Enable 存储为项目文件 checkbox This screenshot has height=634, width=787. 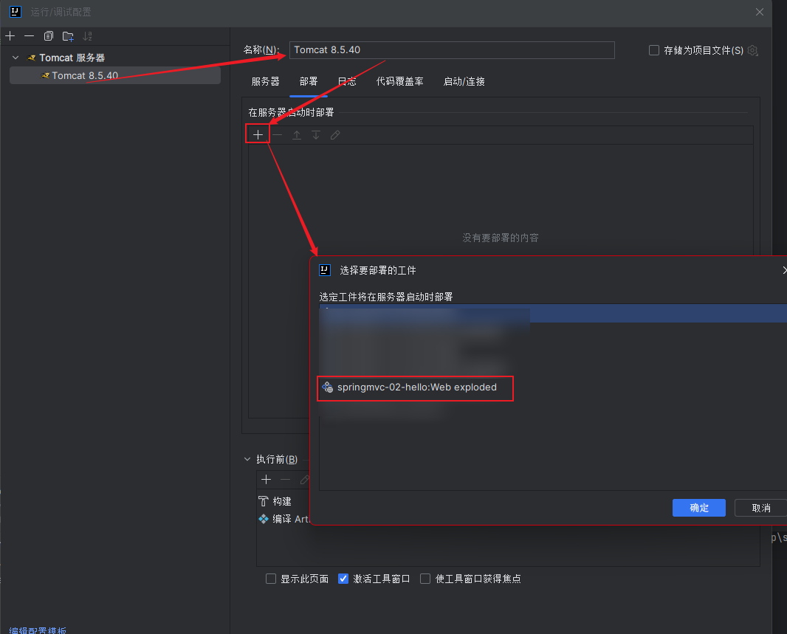coord(654,50)
